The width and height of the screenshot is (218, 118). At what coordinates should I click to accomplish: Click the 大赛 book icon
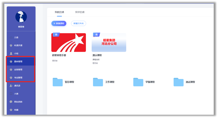[11, 94]
